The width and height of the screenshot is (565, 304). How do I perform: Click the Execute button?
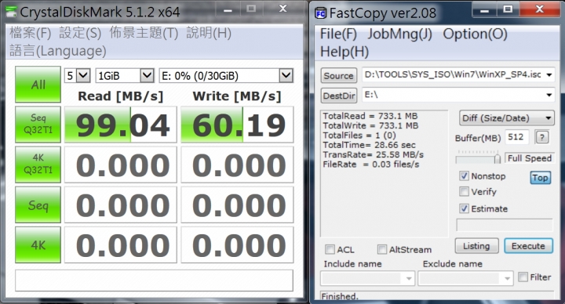[x=528, y=246]
